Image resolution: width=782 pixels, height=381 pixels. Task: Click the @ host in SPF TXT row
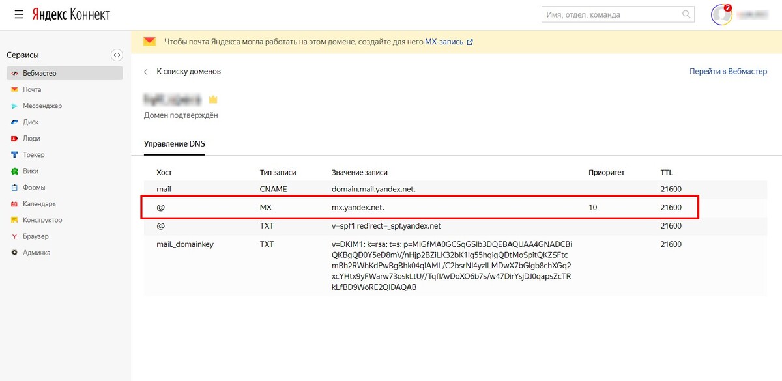(160, 226)
